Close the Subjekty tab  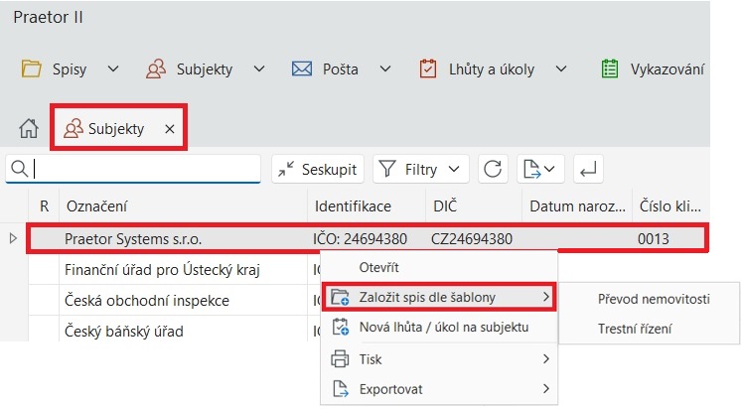(170, 129)
